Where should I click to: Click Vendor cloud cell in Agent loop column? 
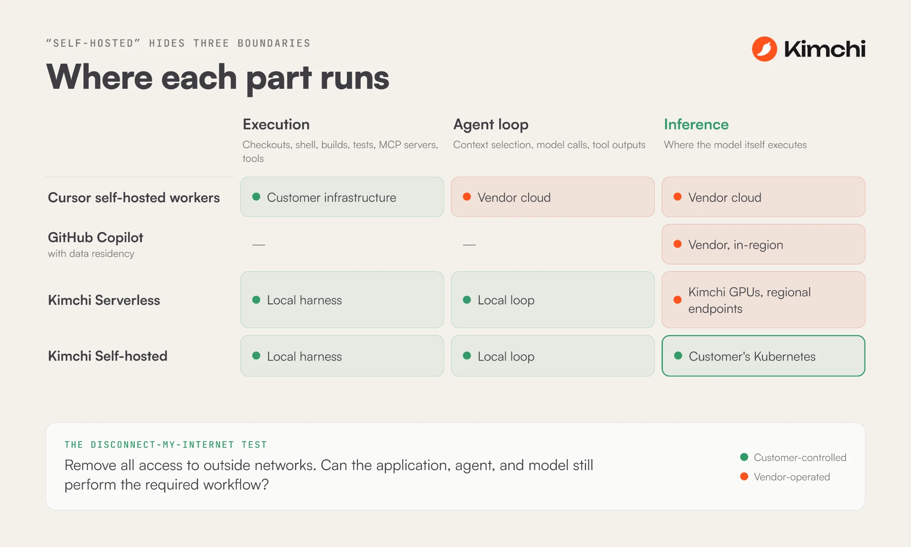click(x=553, y=197)
